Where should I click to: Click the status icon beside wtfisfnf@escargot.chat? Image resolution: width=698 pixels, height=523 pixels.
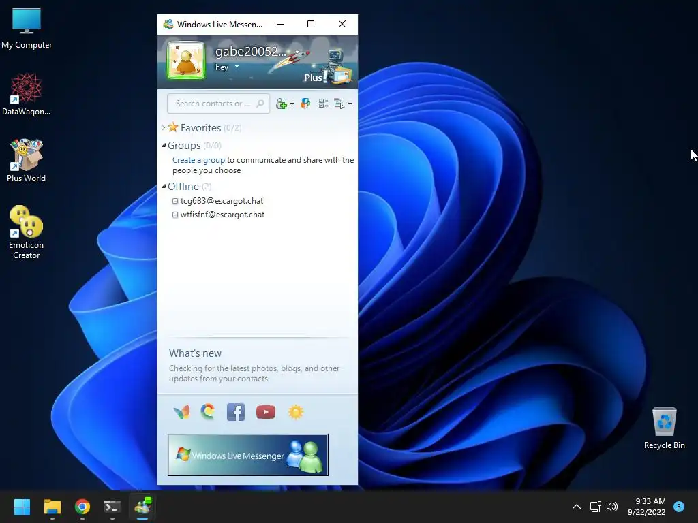click(175, 215)
